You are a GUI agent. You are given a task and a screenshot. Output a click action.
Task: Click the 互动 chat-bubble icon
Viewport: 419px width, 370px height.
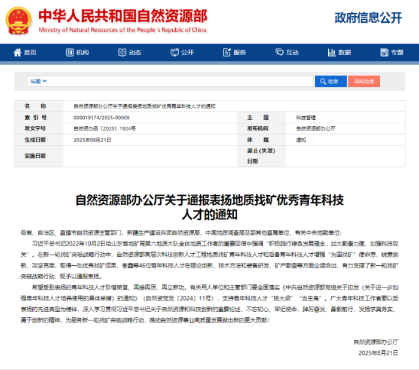click(x=279, y=53)
